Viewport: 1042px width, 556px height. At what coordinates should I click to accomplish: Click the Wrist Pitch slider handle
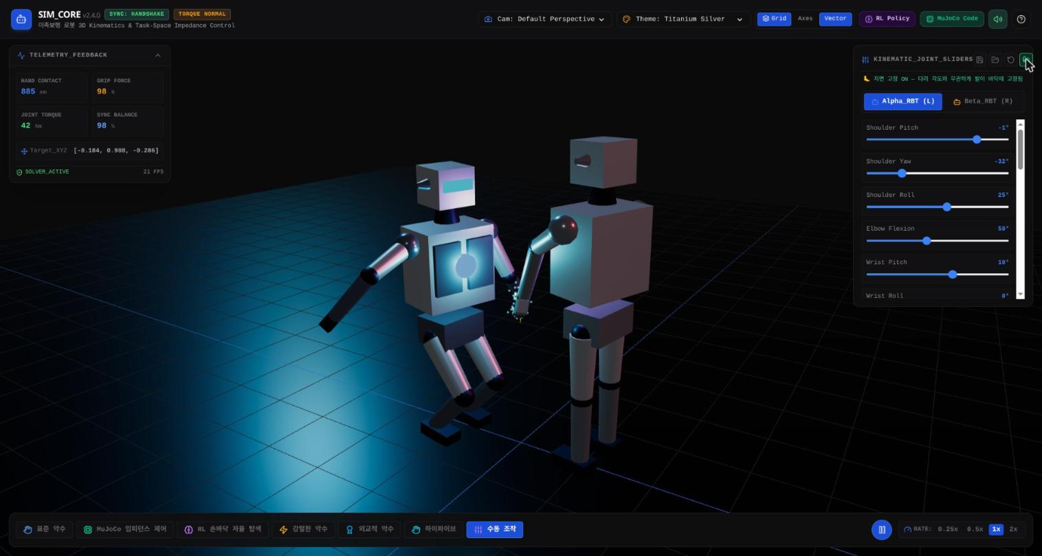[952, 274]
